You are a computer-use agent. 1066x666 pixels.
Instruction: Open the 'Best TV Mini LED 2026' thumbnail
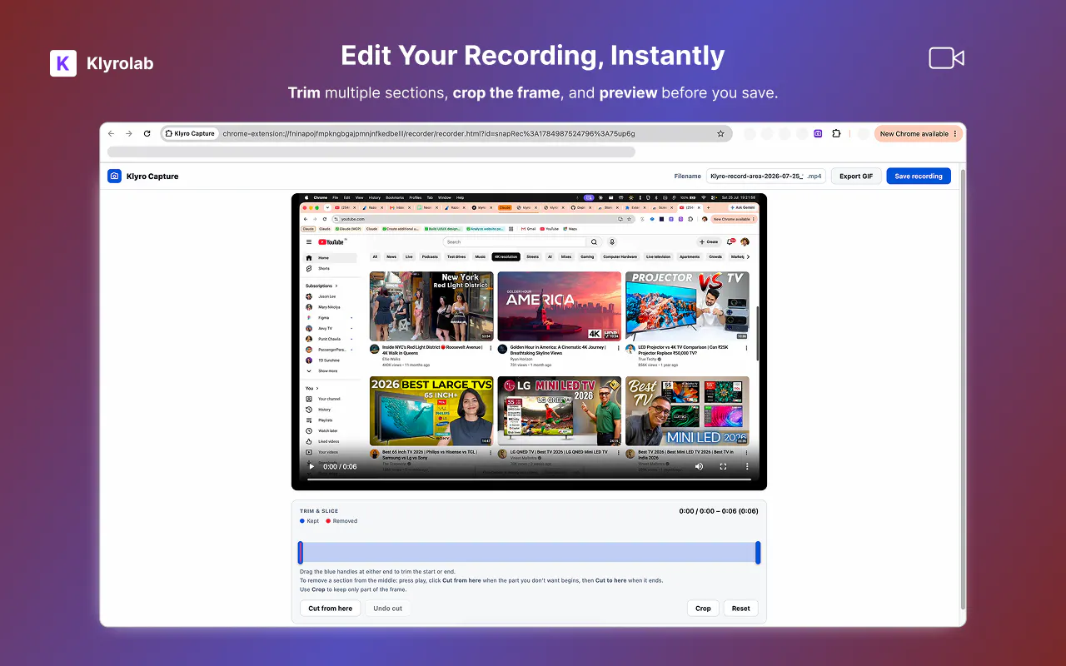687,411
